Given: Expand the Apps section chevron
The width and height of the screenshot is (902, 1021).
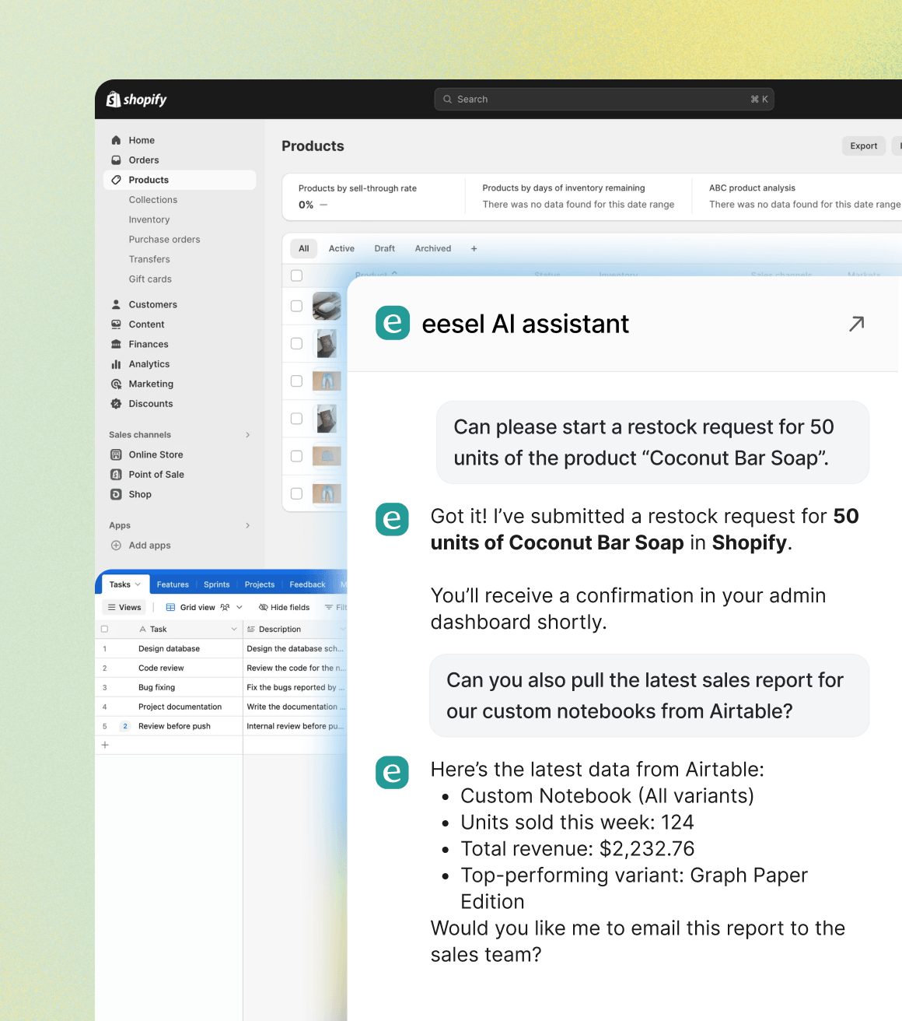Looking at the screenshot, I should pos(247,525).
